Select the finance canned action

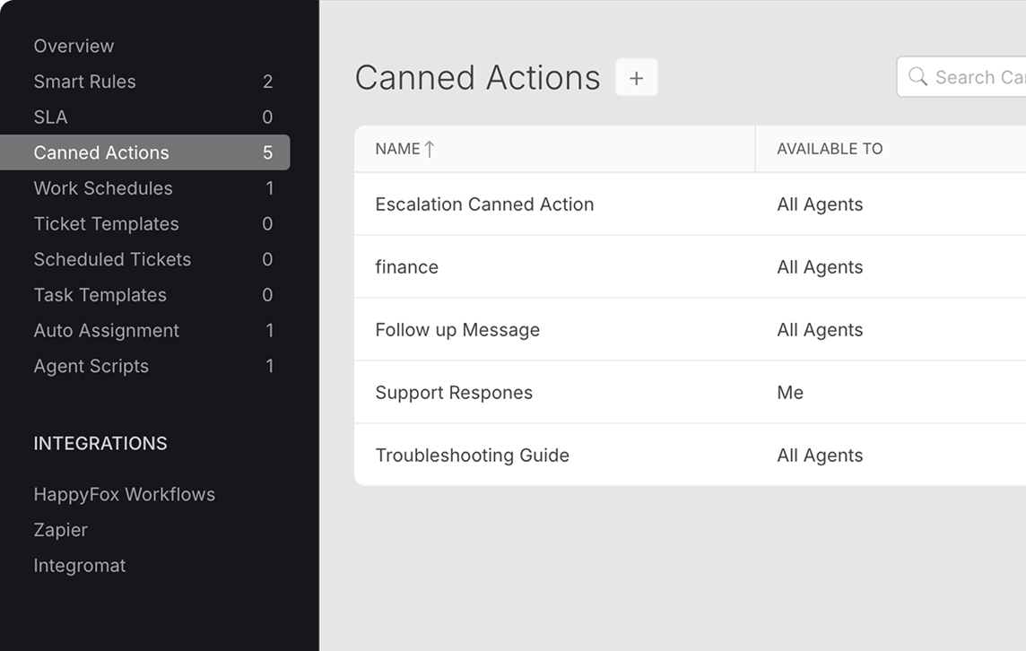point(406,267)
